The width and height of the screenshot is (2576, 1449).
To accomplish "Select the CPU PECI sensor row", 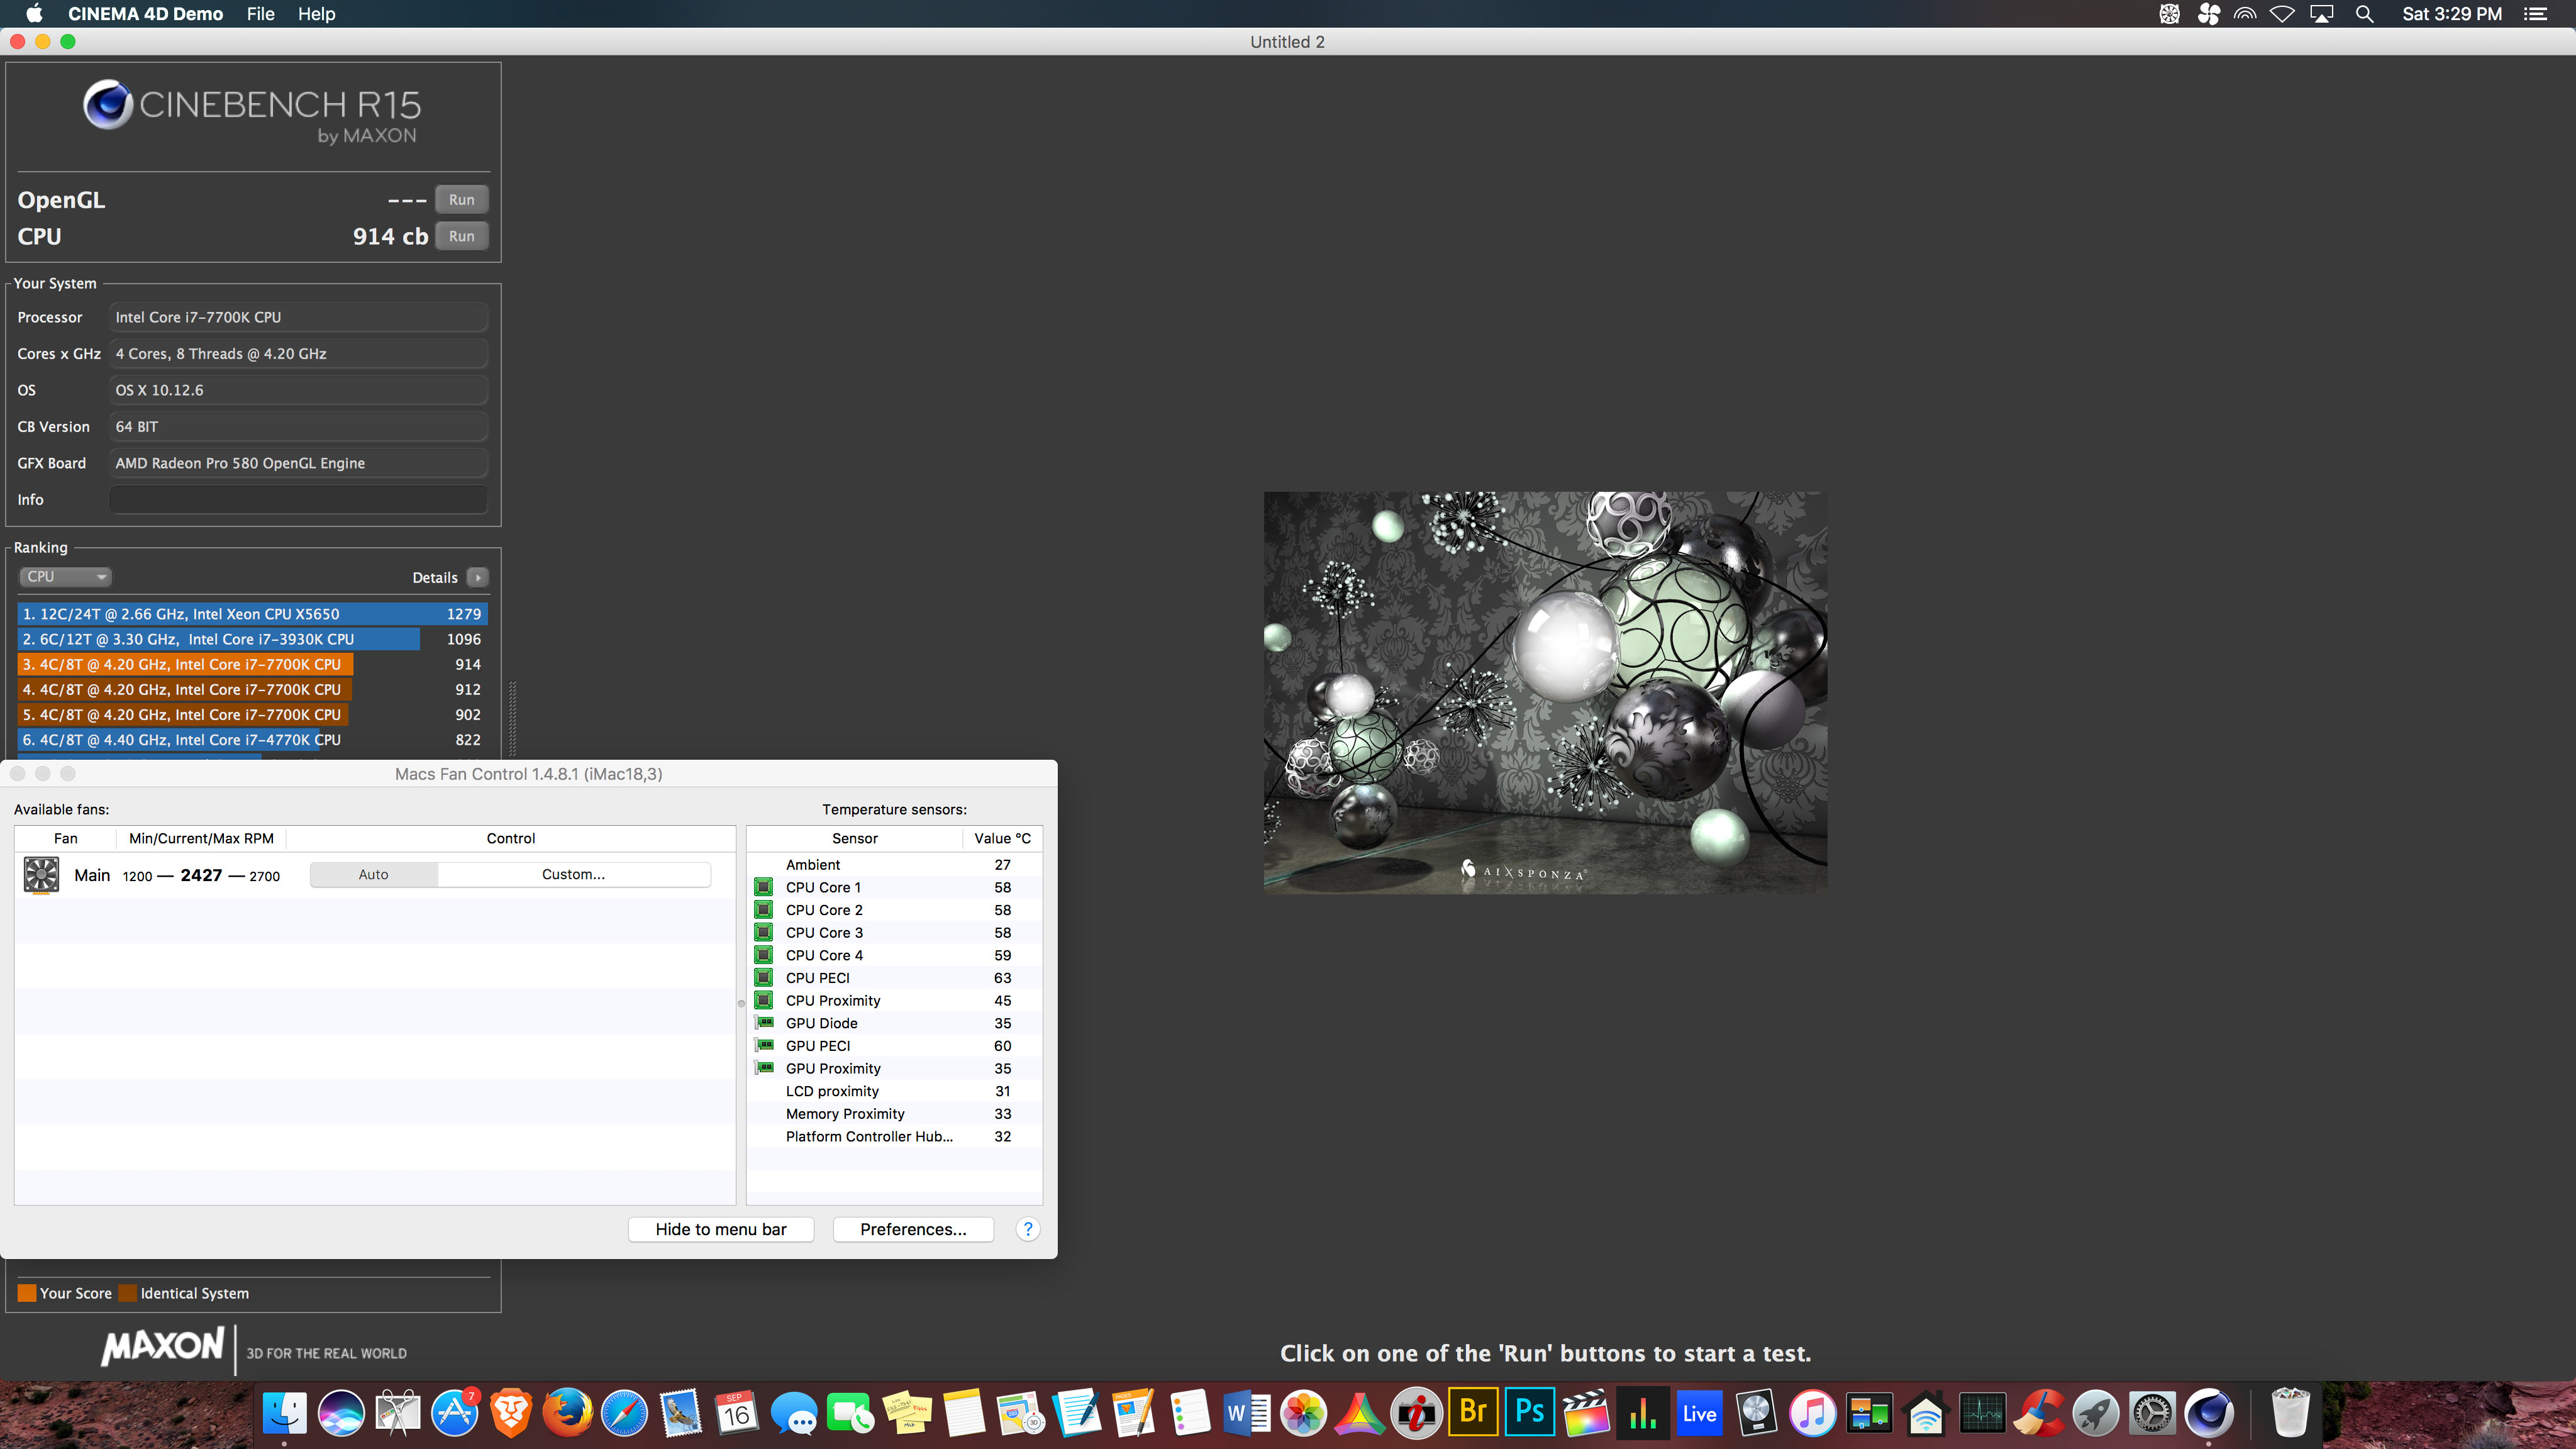I will pos(894,977).
